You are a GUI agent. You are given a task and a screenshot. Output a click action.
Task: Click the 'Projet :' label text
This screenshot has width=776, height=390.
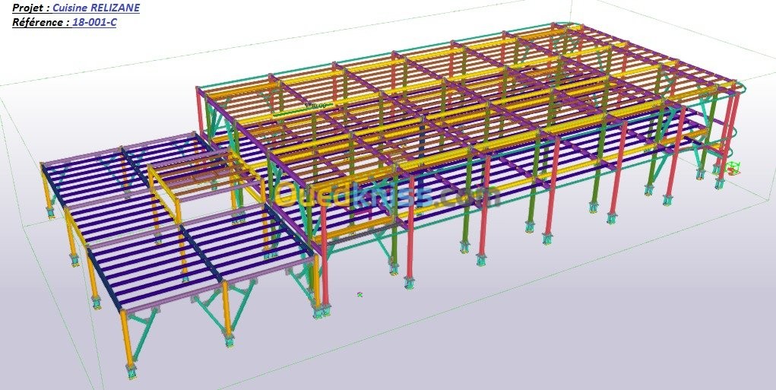click(30, 8)
